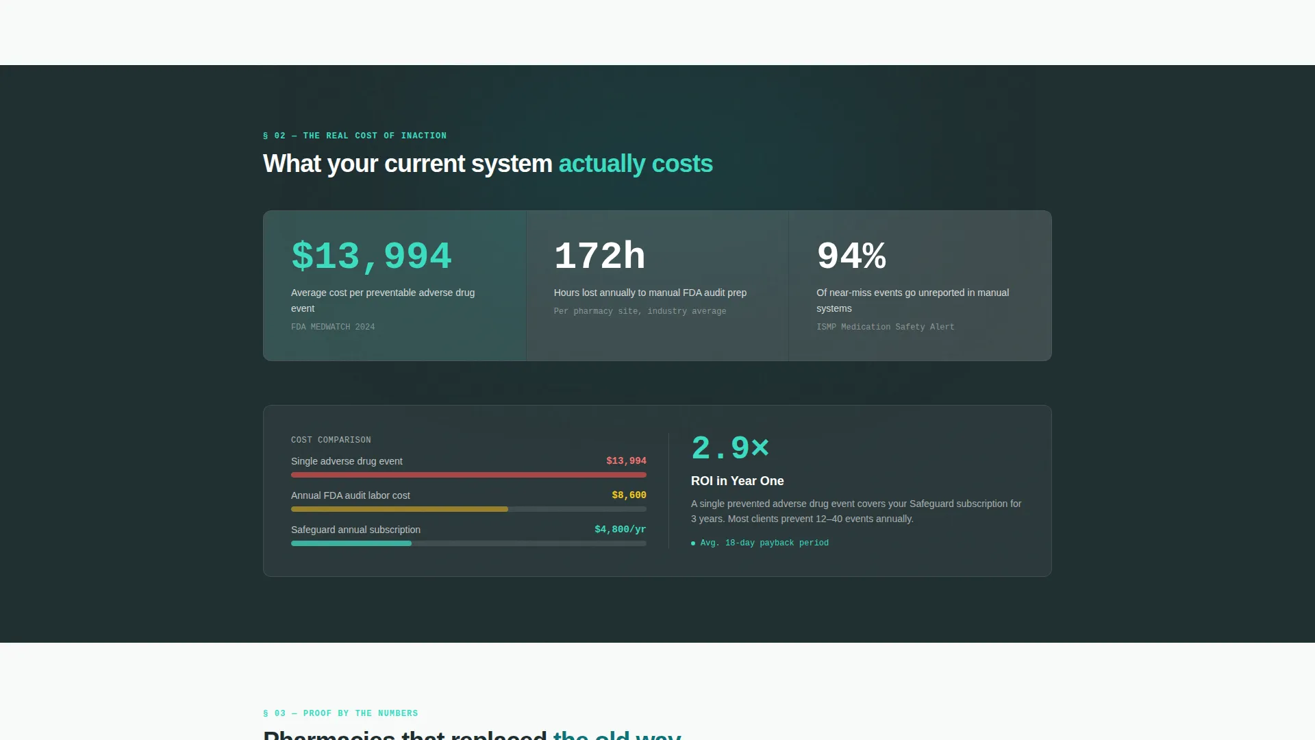This screenshot has height=740, width=1315.
Task: Click the yellow $8,600 value
Action: point(629,495)
